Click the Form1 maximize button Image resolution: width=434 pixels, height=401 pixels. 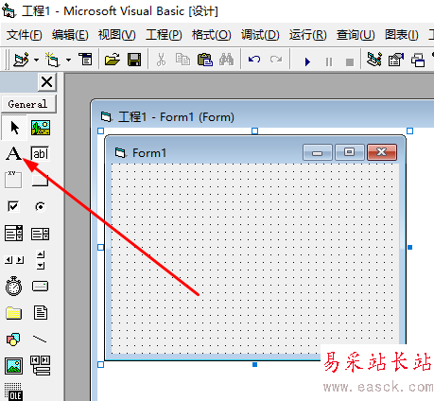[x=349, y=152]
